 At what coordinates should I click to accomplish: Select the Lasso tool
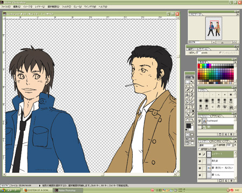point(187,86)
